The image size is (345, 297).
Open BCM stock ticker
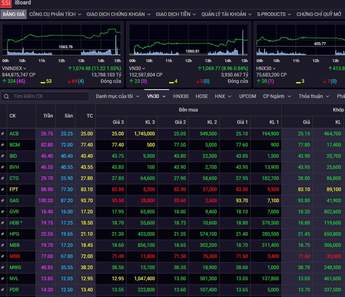coord(15,145)
